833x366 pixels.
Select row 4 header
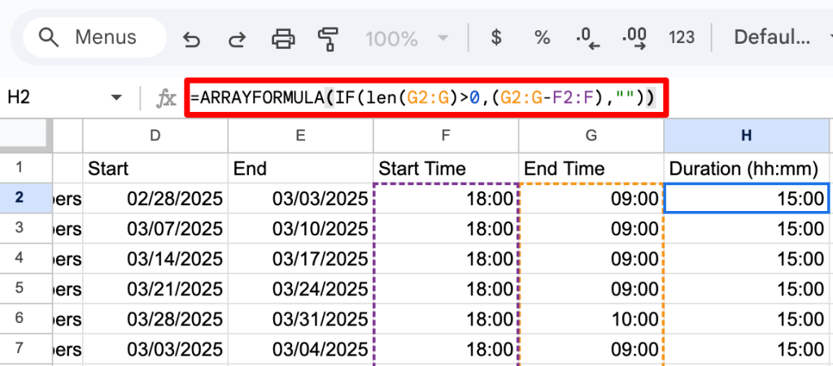26,259
